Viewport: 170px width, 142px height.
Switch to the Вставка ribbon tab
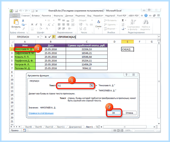pos(36,16)
